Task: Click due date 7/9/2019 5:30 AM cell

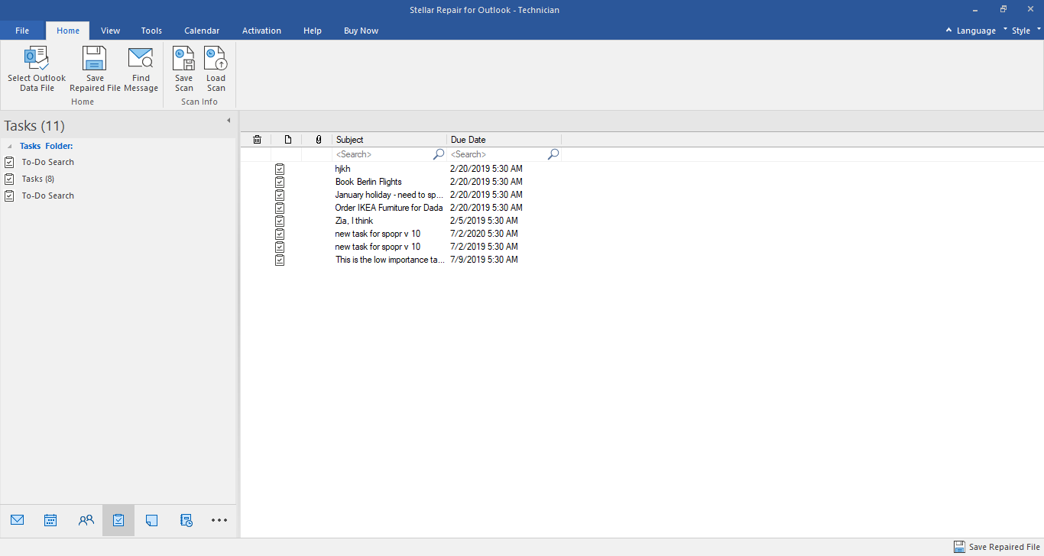Action: [x=484, y=260]
